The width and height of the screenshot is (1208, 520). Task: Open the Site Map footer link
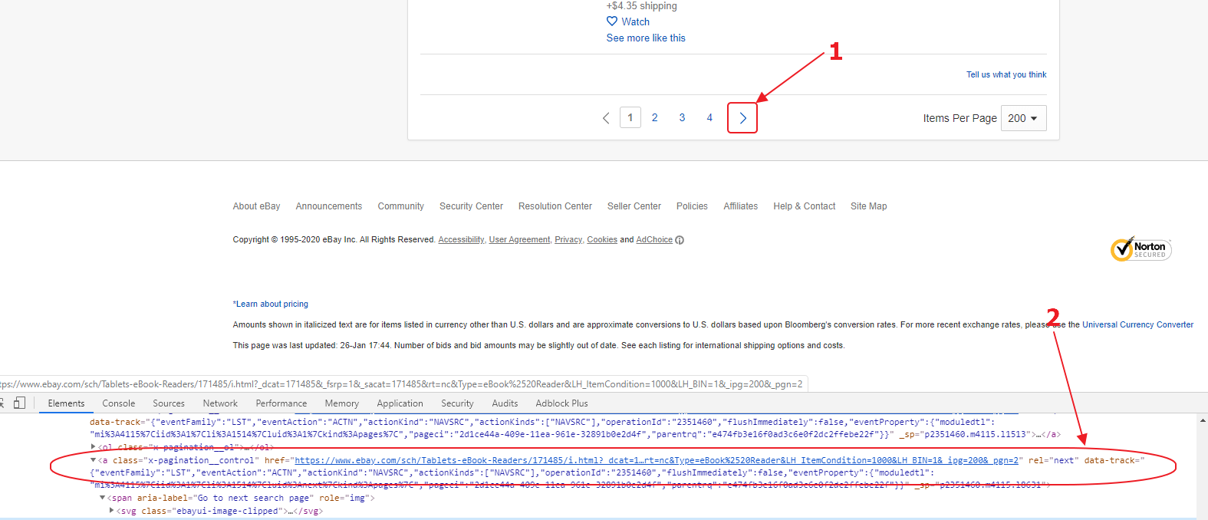868,206
